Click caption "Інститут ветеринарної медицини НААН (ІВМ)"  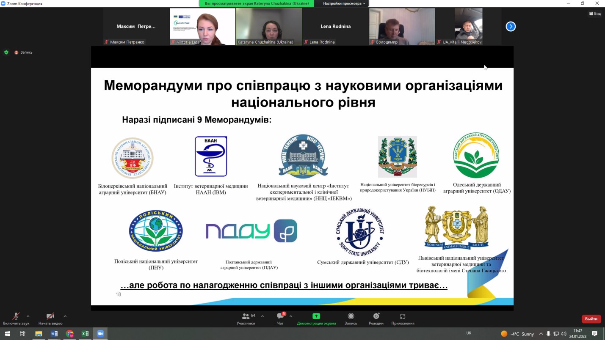tap(211, 189)
